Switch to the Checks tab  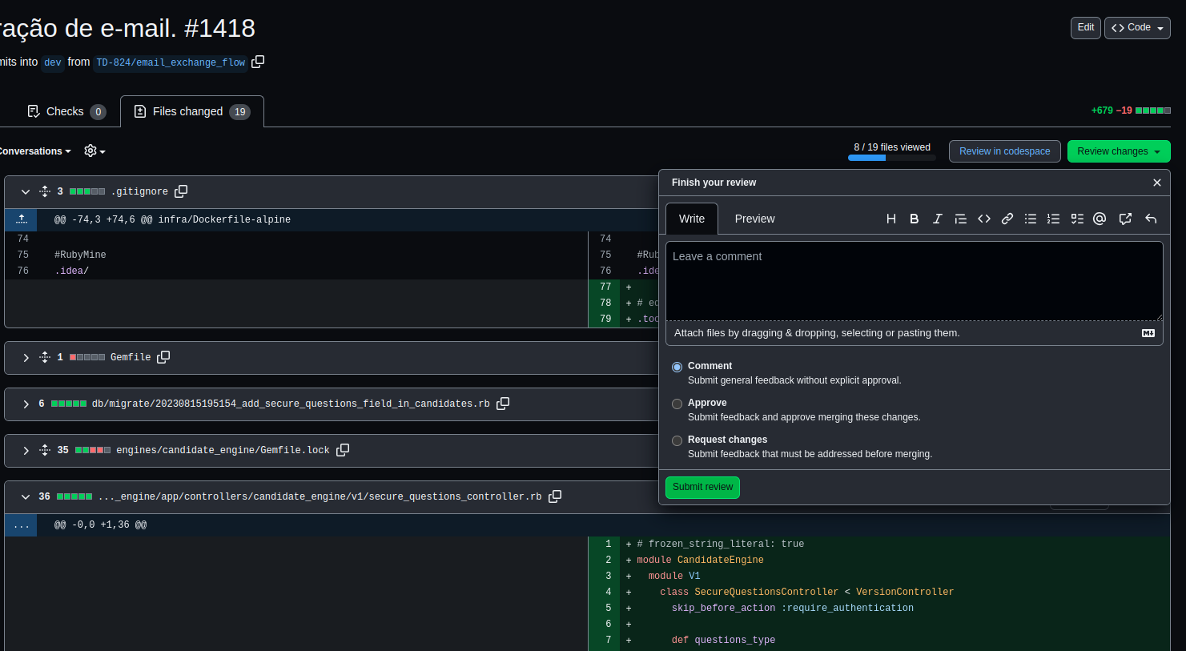(x=66, y=111)
